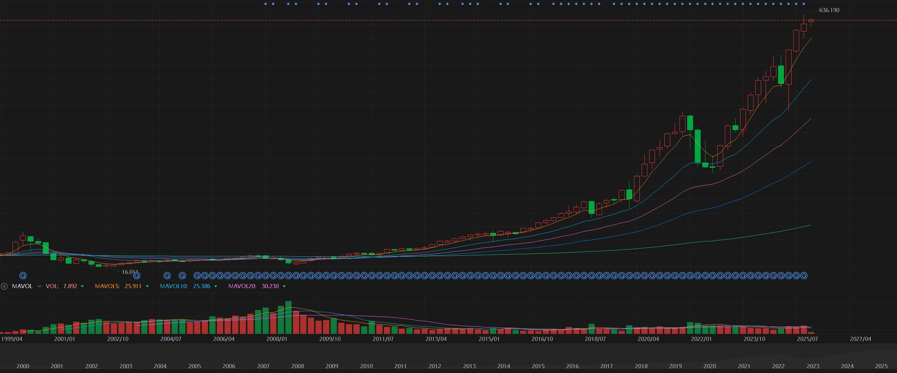This screenshot has width=897, height=373.
Task: Click the 2015/01 date axis label
Action: pyautogui.click(x=489, y=339)
